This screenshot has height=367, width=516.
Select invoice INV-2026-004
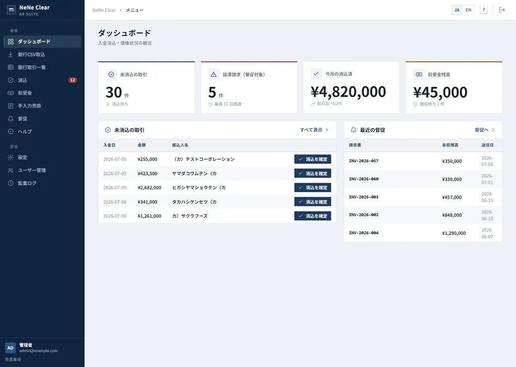pyautogui.click(x=364, y=233)
